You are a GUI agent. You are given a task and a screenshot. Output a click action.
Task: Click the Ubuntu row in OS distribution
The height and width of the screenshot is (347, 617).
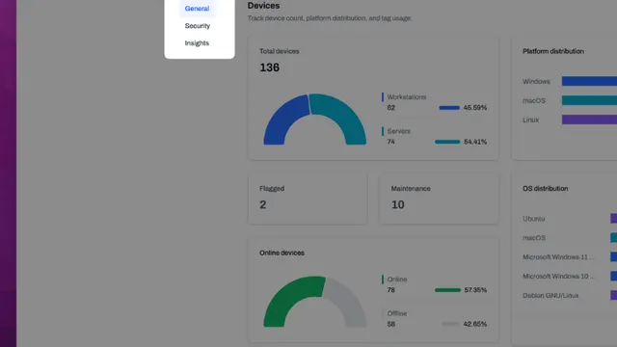tap(570, 219)
